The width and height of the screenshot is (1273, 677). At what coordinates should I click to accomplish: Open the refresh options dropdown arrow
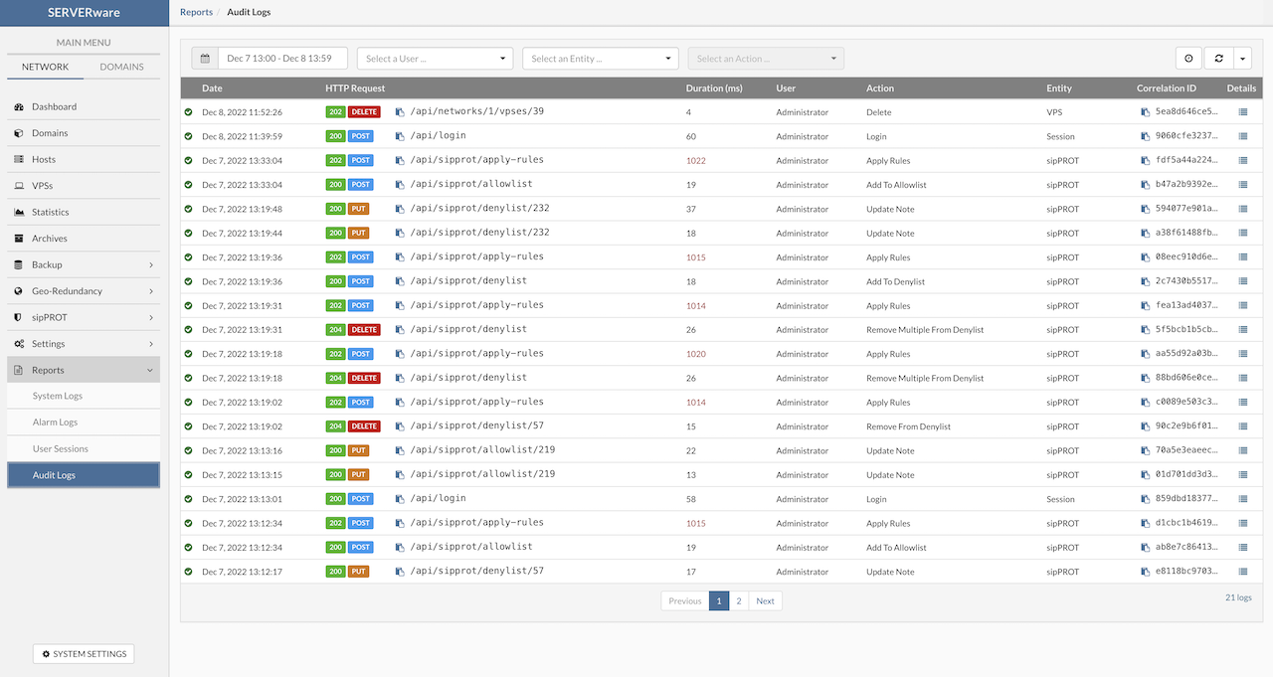coord(1243,59)
